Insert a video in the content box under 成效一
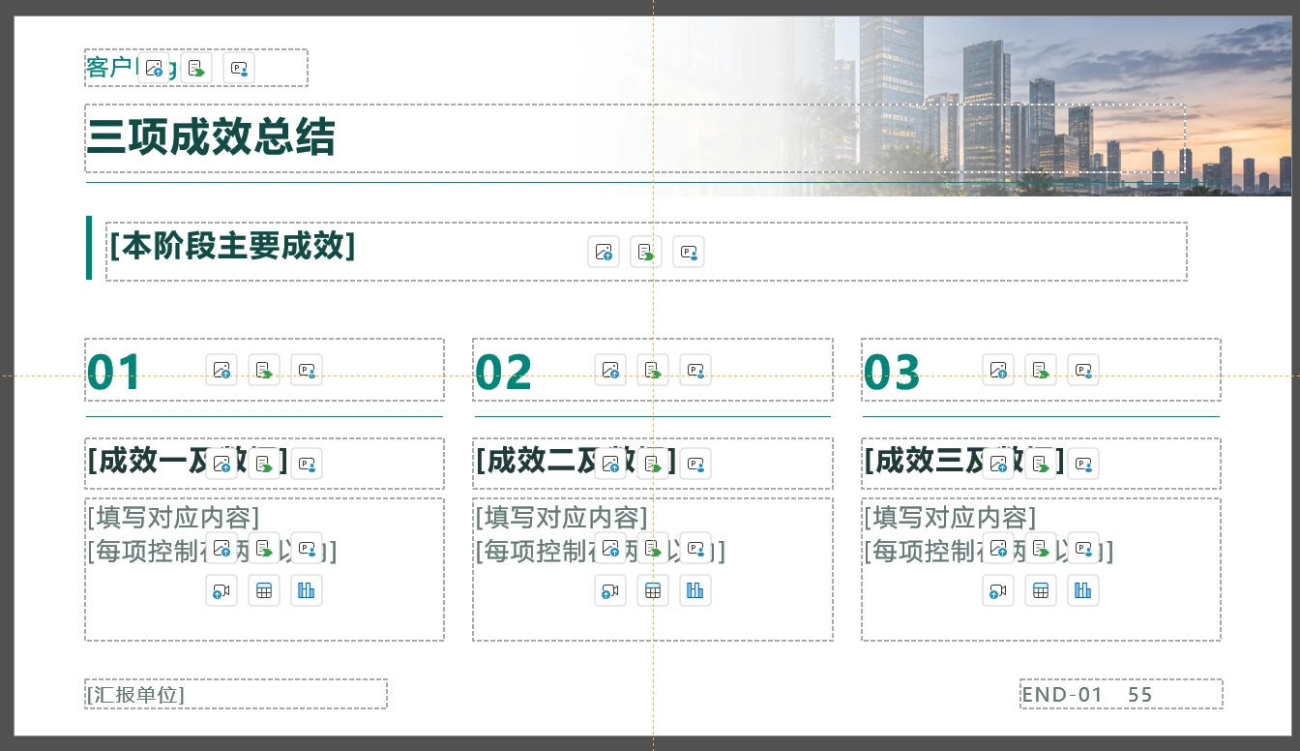1300x751 pixels. [222, 590]
